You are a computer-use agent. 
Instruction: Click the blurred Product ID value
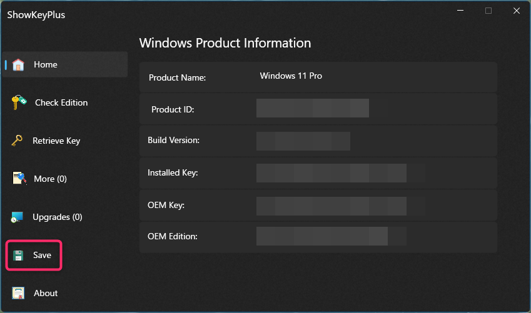click(312, 108)
